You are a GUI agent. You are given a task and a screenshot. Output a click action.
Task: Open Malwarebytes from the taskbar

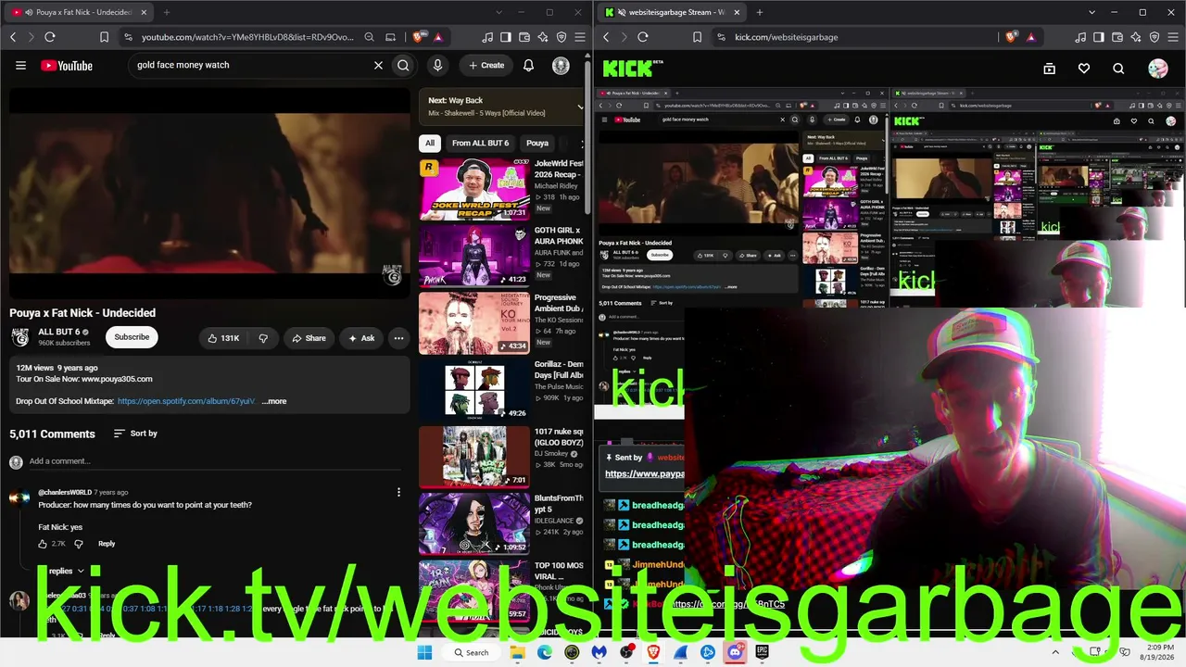tap(599, 652)
